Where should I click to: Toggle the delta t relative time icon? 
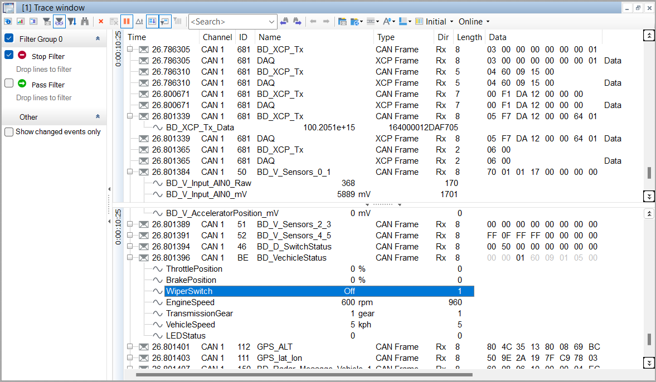(x=139, y=21)
